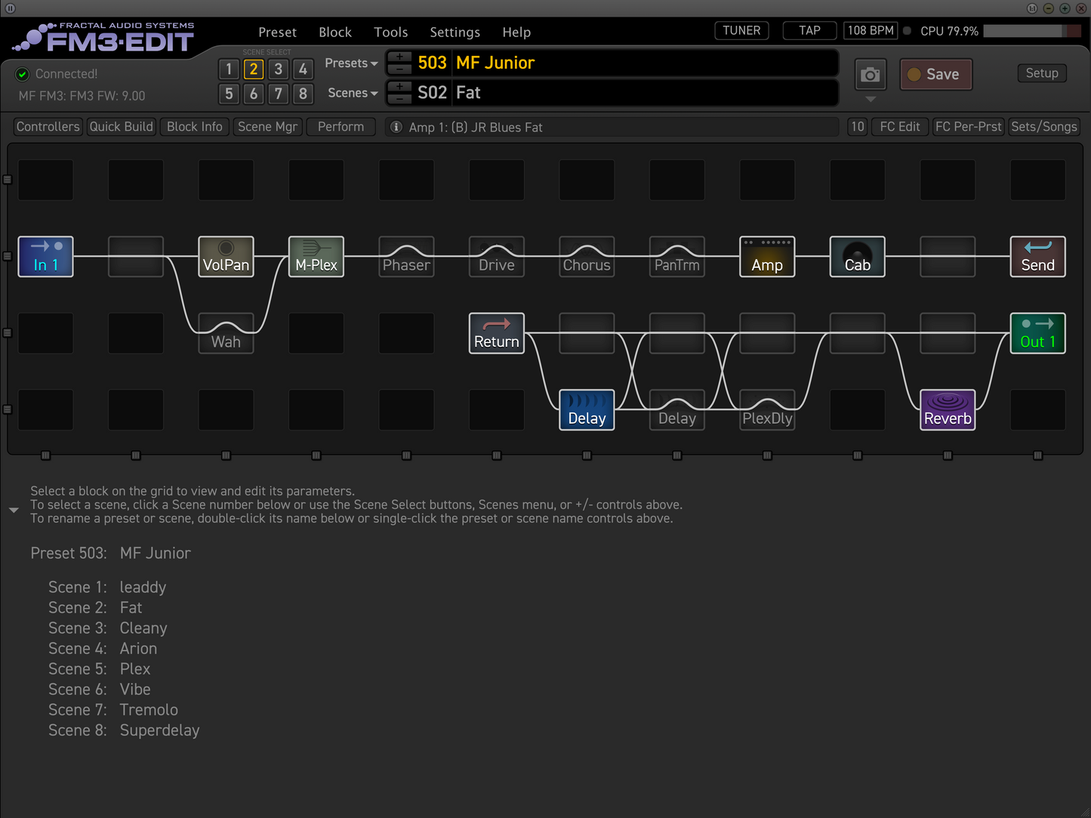Open the Controllers tab

(x=48, y=127)
